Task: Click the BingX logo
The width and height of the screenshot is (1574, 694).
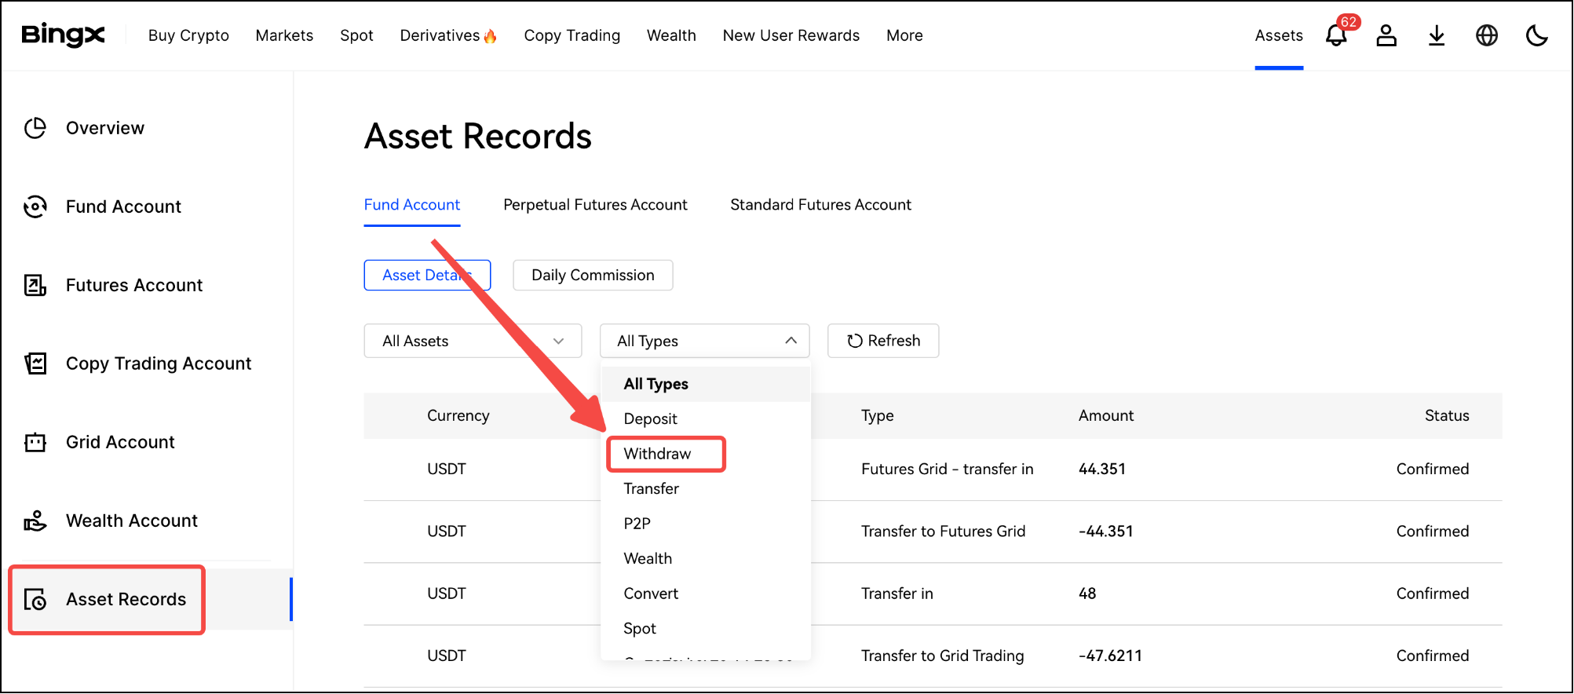Action: (63, 35)
